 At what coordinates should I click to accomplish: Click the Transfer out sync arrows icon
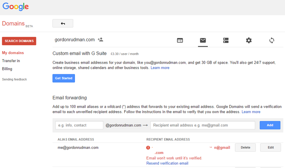(x=272, y=40)
